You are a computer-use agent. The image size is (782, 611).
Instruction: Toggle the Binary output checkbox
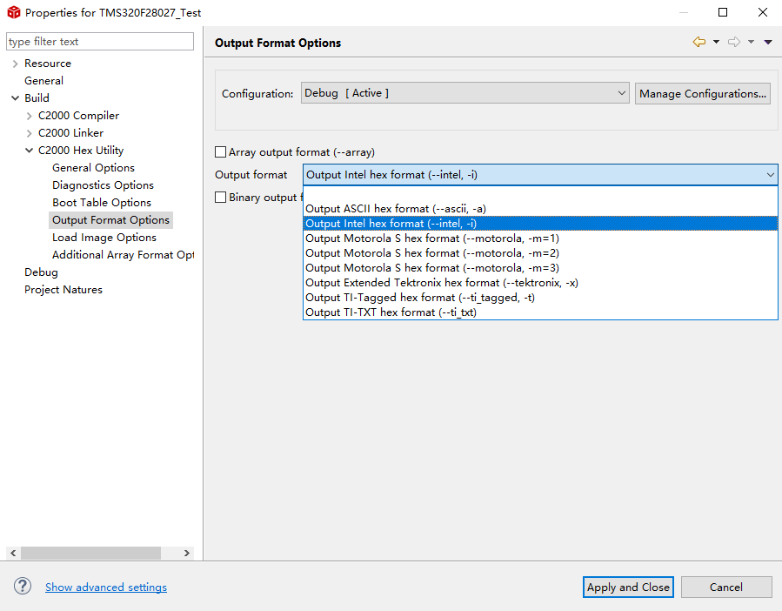pos(220,198)
